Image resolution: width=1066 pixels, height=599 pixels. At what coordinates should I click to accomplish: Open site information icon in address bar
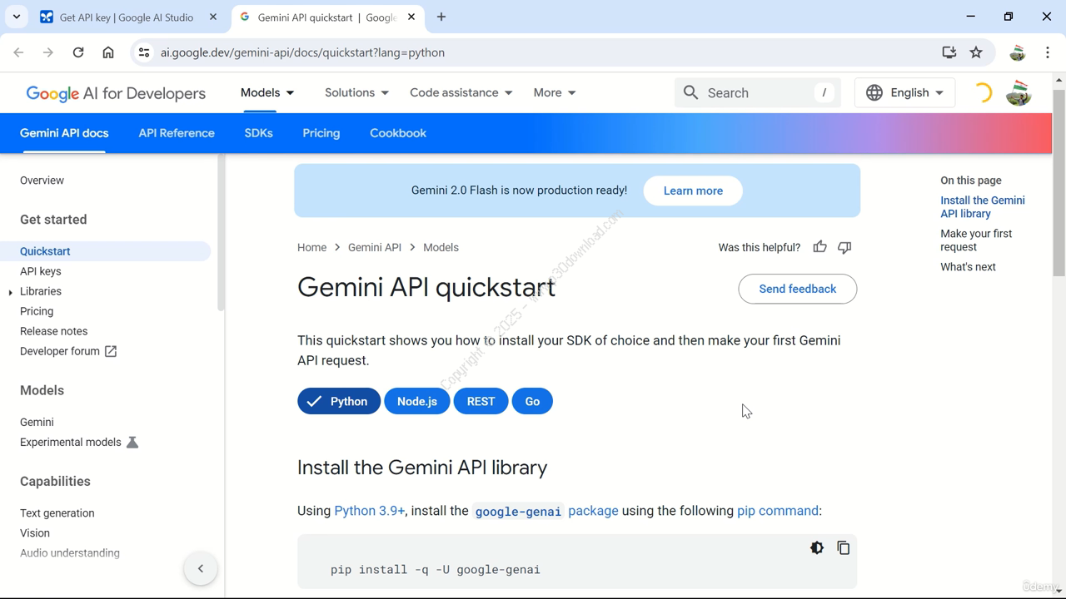coord(144,52)
